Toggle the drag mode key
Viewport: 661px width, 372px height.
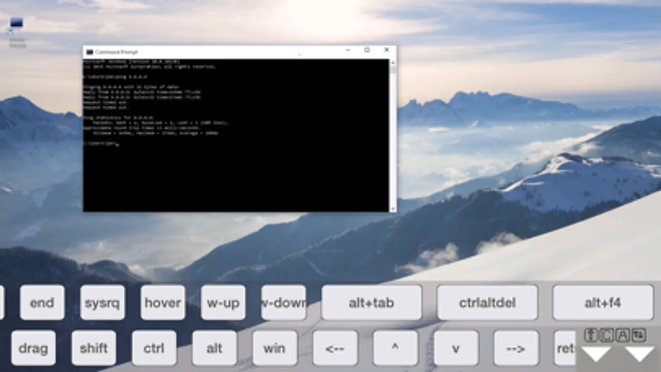33,348
